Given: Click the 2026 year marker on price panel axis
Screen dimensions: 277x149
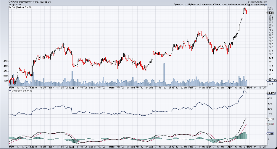Looking at the screenshot, I should 171,88.
